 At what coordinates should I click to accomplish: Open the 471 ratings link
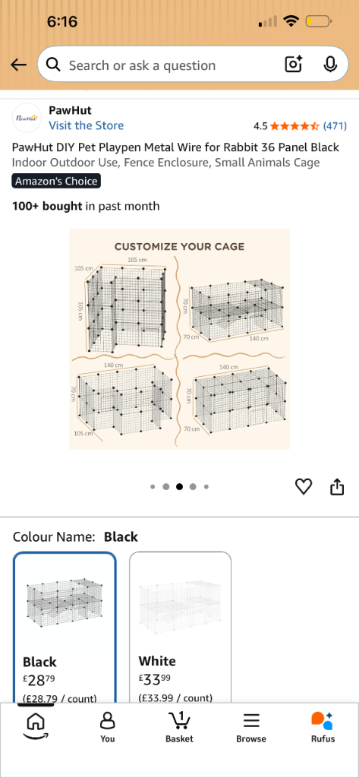pyautogui.click(x=335, y=126)
